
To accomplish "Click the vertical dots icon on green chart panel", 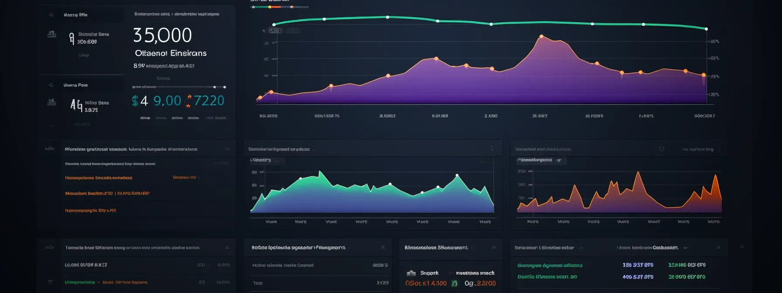I will 492,149.
